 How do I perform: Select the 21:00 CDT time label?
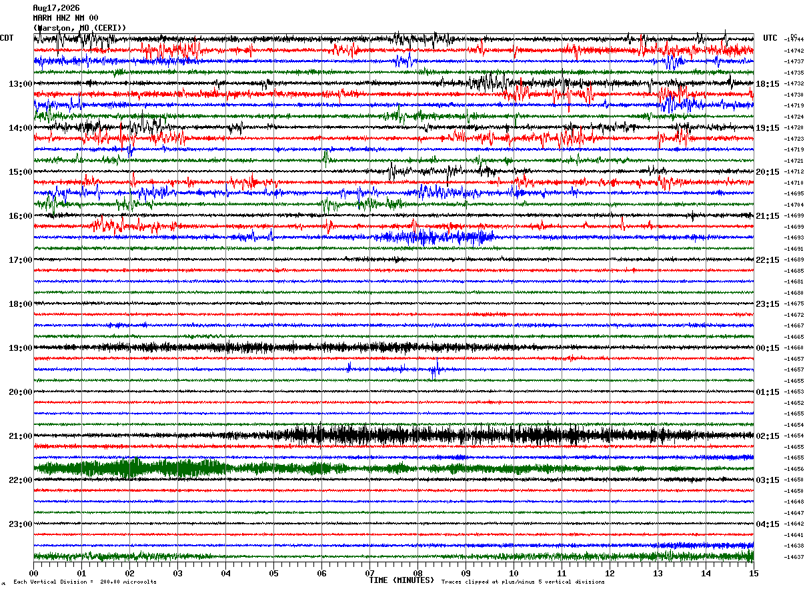click(21, 436)
